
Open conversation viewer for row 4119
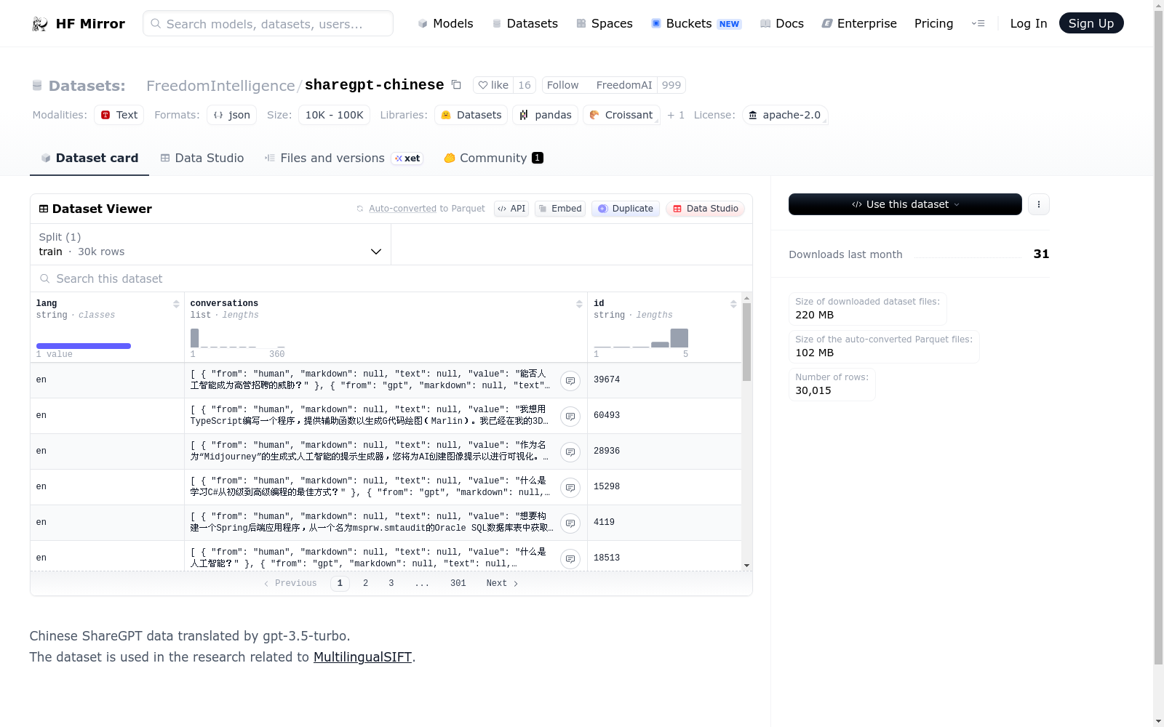tap(570, 523)
